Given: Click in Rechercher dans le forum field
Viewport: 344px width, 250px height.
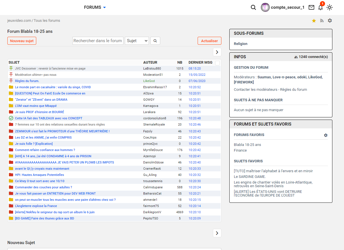Looking at the screenshot, I should [x=98, y=41].
